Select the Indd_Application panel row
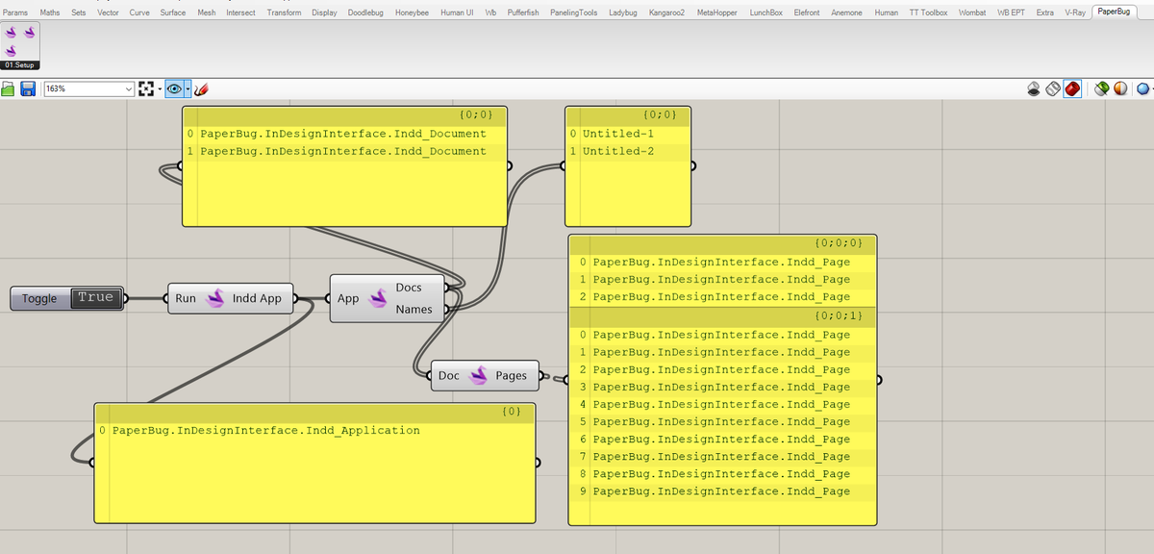 click(x=314, y=430)
